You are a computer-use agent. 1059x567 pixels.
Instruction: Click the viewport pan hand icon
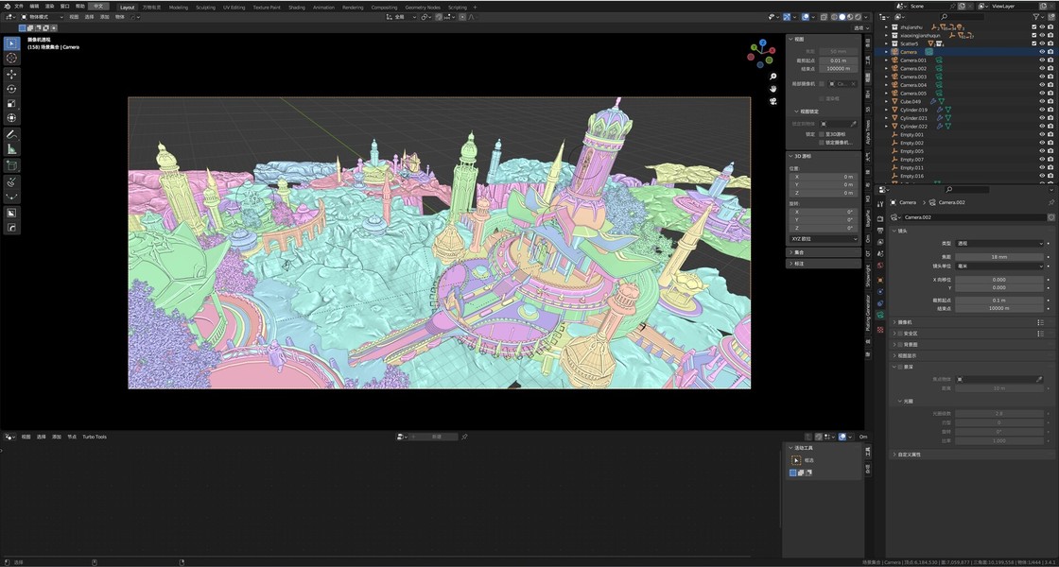point(773,89)
